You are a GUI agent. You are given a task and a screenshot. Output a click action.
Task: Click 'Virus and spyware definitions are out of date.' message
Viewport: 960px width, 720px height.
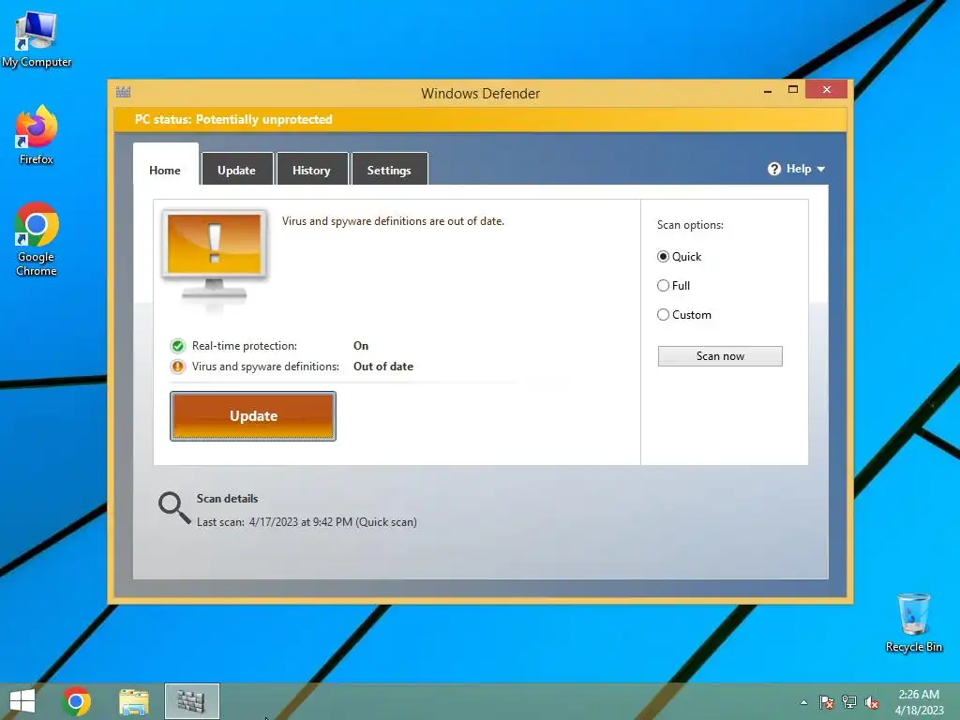click(393, 221)
